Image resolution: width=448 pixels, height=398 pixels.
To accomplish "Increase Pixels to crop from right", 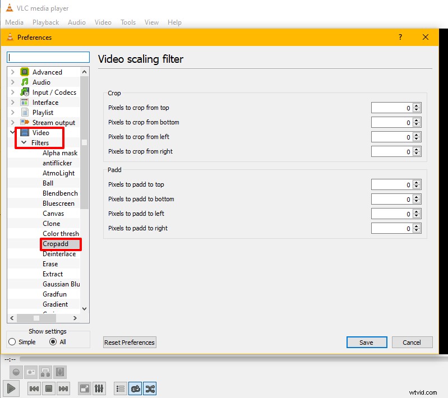I will pos(417,149).
